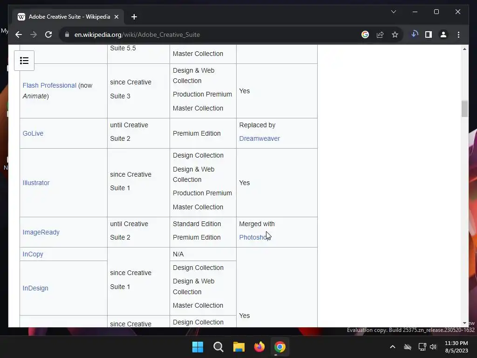Click the page scrollbar thumb

464,109
